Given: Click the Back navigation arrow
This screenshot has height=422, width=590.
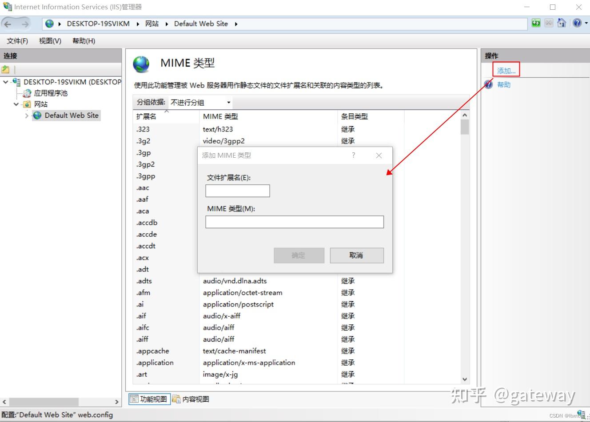Looking at the screenshot, I should coord(8,24).
